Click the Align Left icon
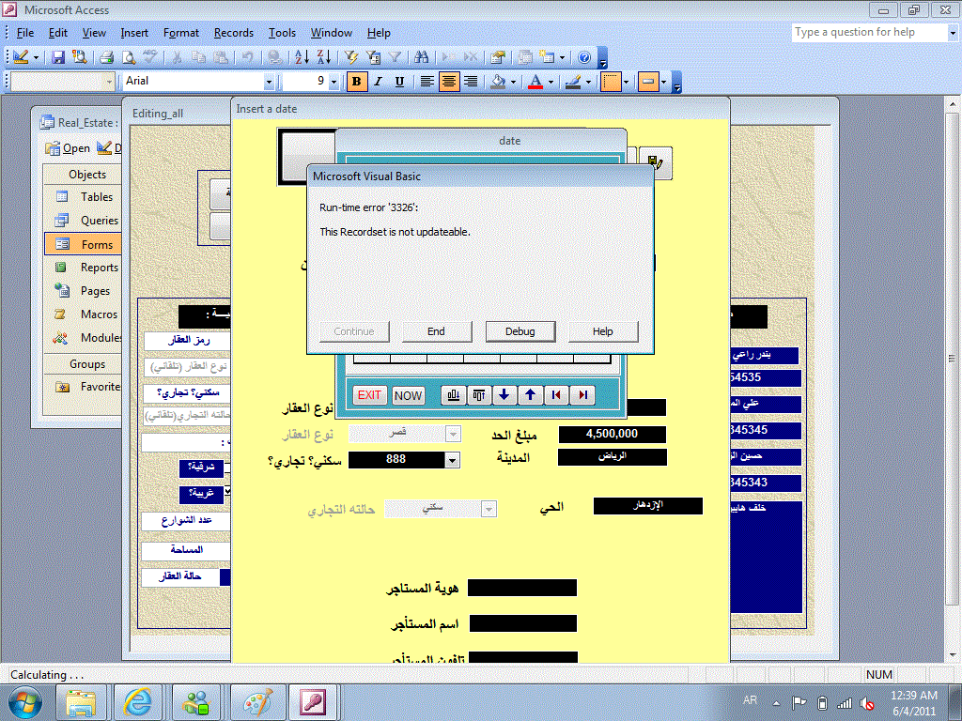The image size is (962, 721). point(427,81)
